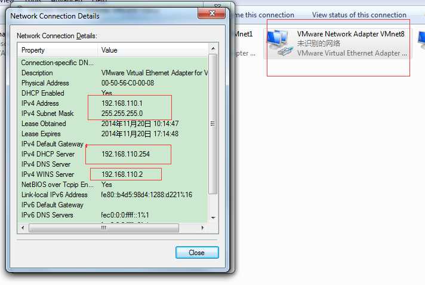This screenshot has height=285, width=425.
Task: Click the VMware Virtual Ethernet Adapter subtitle
Action: point(352,53)
